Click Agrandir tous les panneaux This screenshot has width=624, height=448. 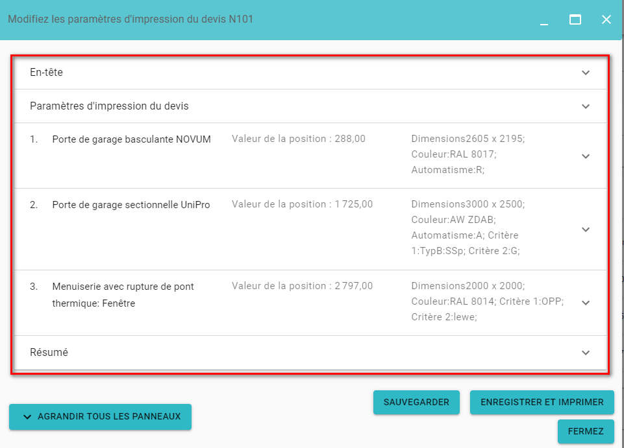[100, 417]
